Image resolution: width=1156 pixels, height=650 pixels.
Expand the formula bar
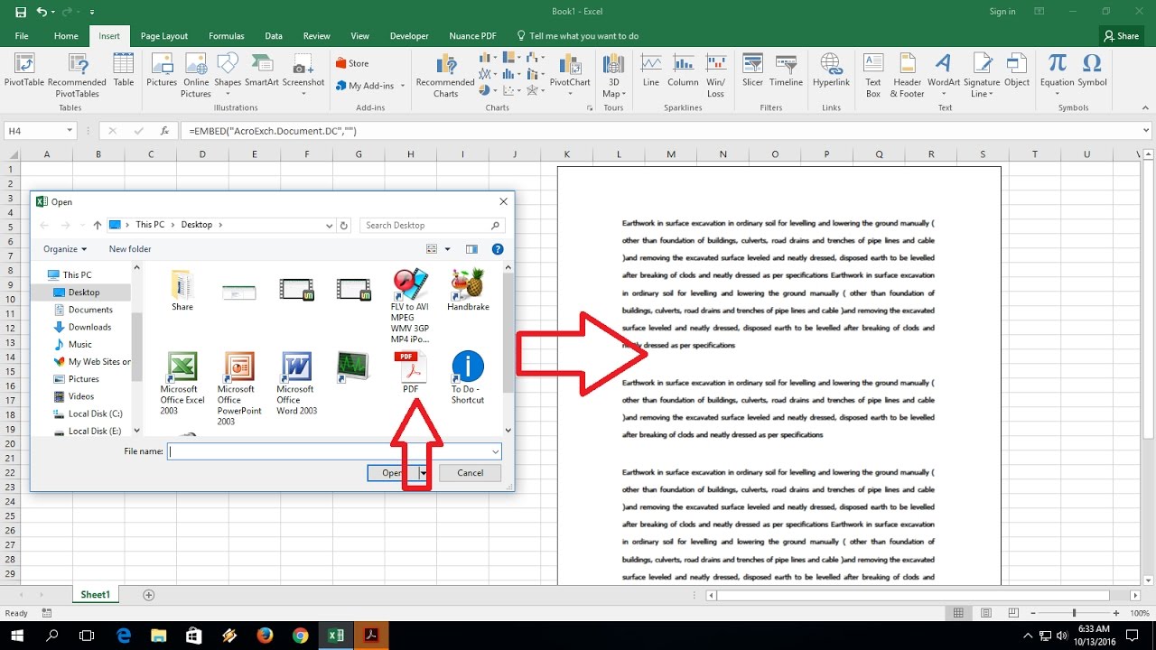(1146, 131)
